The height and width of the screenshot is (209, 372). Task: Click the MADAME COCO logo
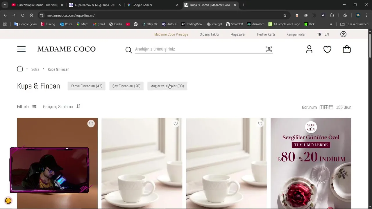point(66,49)
